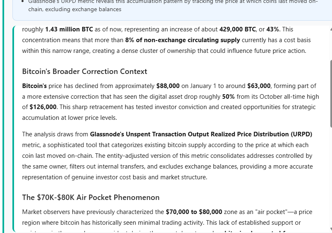The height and width of the screenshot is (233, 332).
Task: Click the "Bitcoin's Broader Correction Context" heading
Action: coord(84,71)
